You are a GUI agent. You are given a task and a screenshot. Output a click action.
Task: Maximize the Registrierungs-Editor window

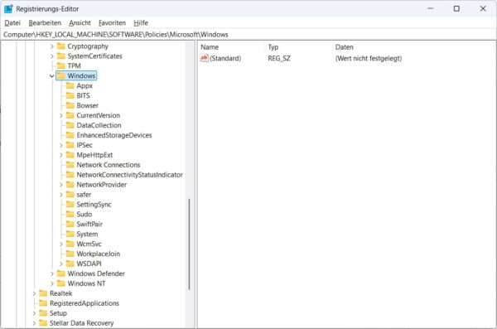click(456, 8)
